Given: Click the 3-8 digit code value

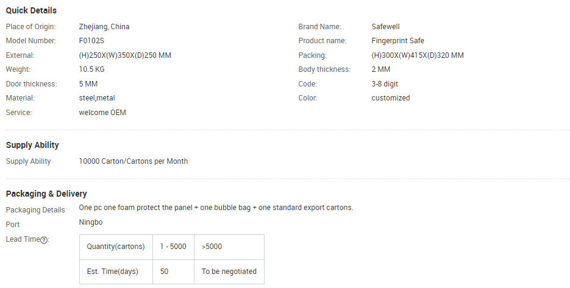Looking at the screenshot, I should pos(385,84).
